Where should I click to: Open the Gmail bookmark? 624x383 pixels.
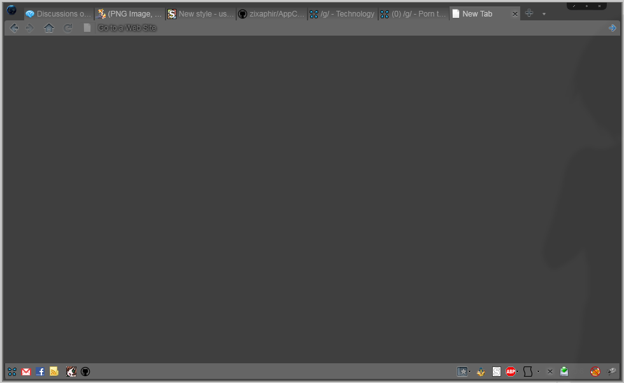tap(26, 372)
